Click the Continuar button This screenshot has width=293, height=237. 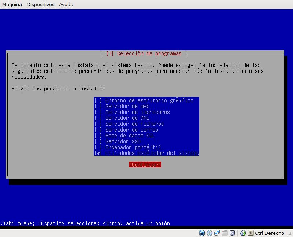tap(145, 165)
